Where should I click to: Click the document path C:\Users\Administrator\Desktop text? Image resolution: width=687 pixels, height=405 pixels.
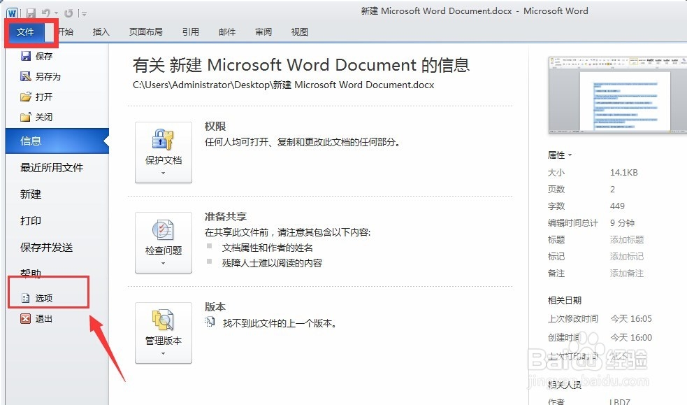click(284, 85)
